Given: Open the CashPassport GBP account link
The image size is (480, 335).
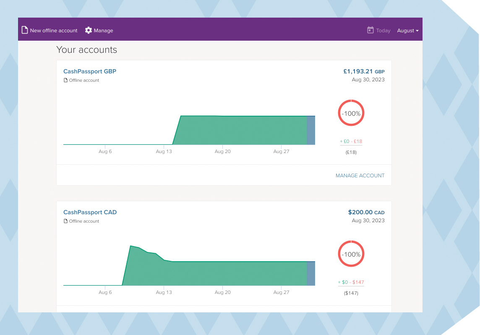Looking at the screenshot, I should [90, 71].
